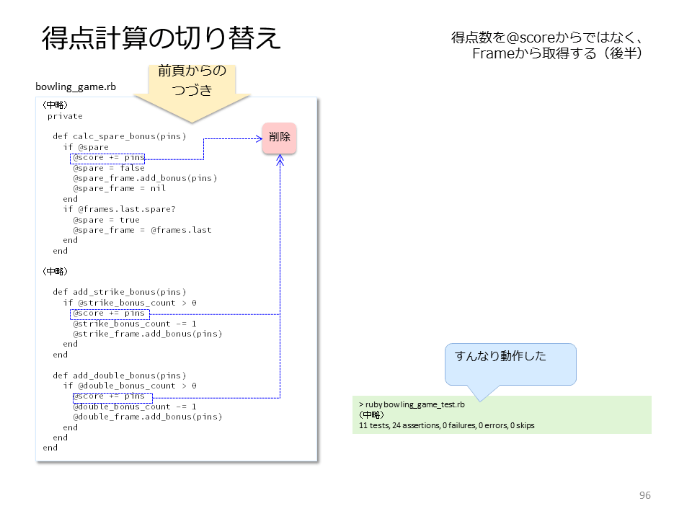
Task: Click the line @spare = true
Action: pos(107,219)
